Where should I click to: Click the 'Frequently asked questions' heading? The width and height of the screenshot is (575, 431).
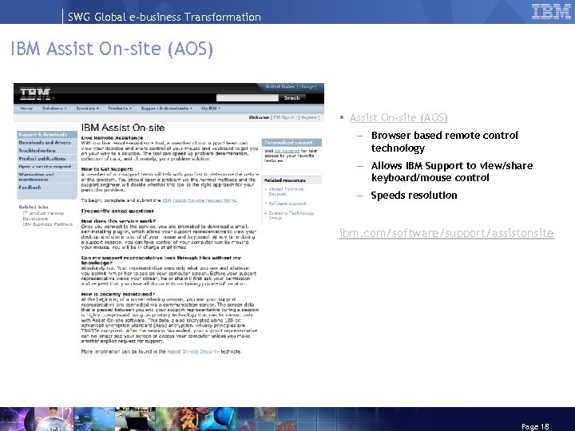click(x=117, y=211)
